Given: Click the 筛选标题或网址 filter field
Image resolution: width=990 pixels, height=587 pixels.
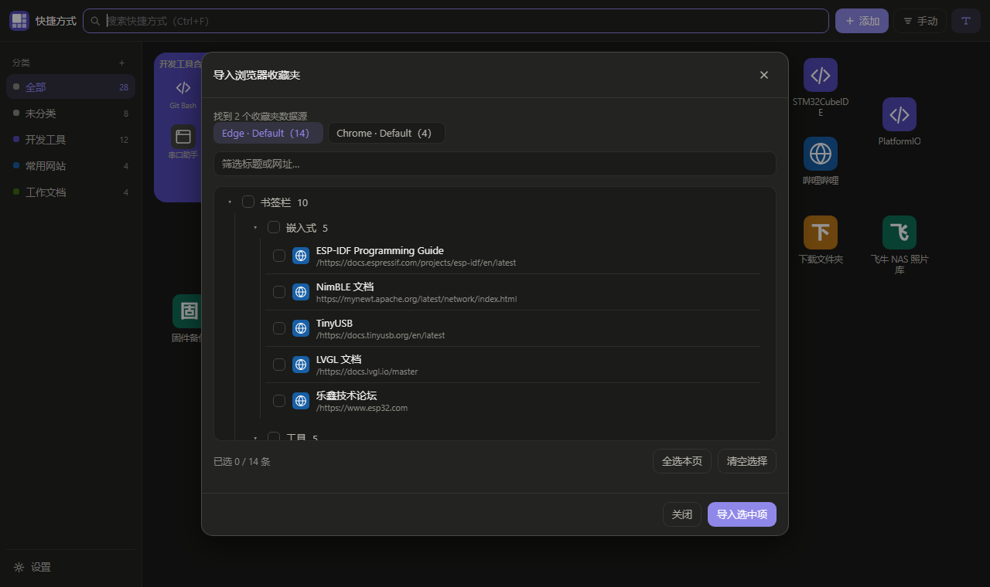Looking at the screenshot, I should tap(495, 164).
